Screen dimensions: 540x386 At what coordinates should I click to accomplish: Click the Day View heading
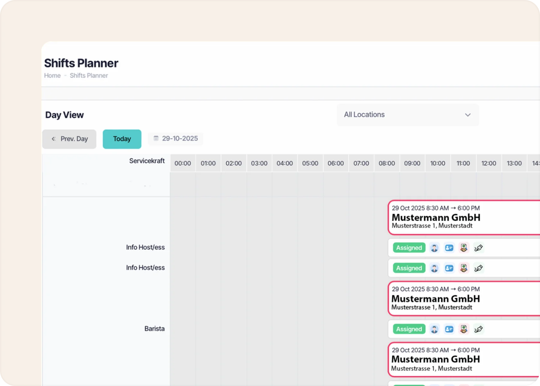pos(65,115)
